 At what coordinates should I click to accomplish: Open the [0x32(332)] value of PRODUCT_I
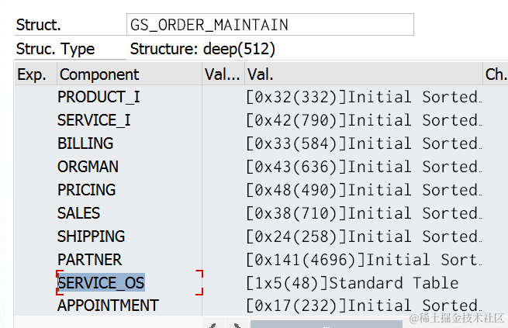pyautogui.click(x=364, y=97)
